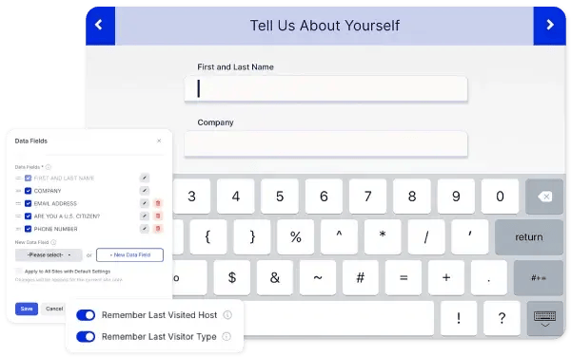Screen dimensions: 571x357
Task: Focus the Company input field
Action: [x=325, y=144]
